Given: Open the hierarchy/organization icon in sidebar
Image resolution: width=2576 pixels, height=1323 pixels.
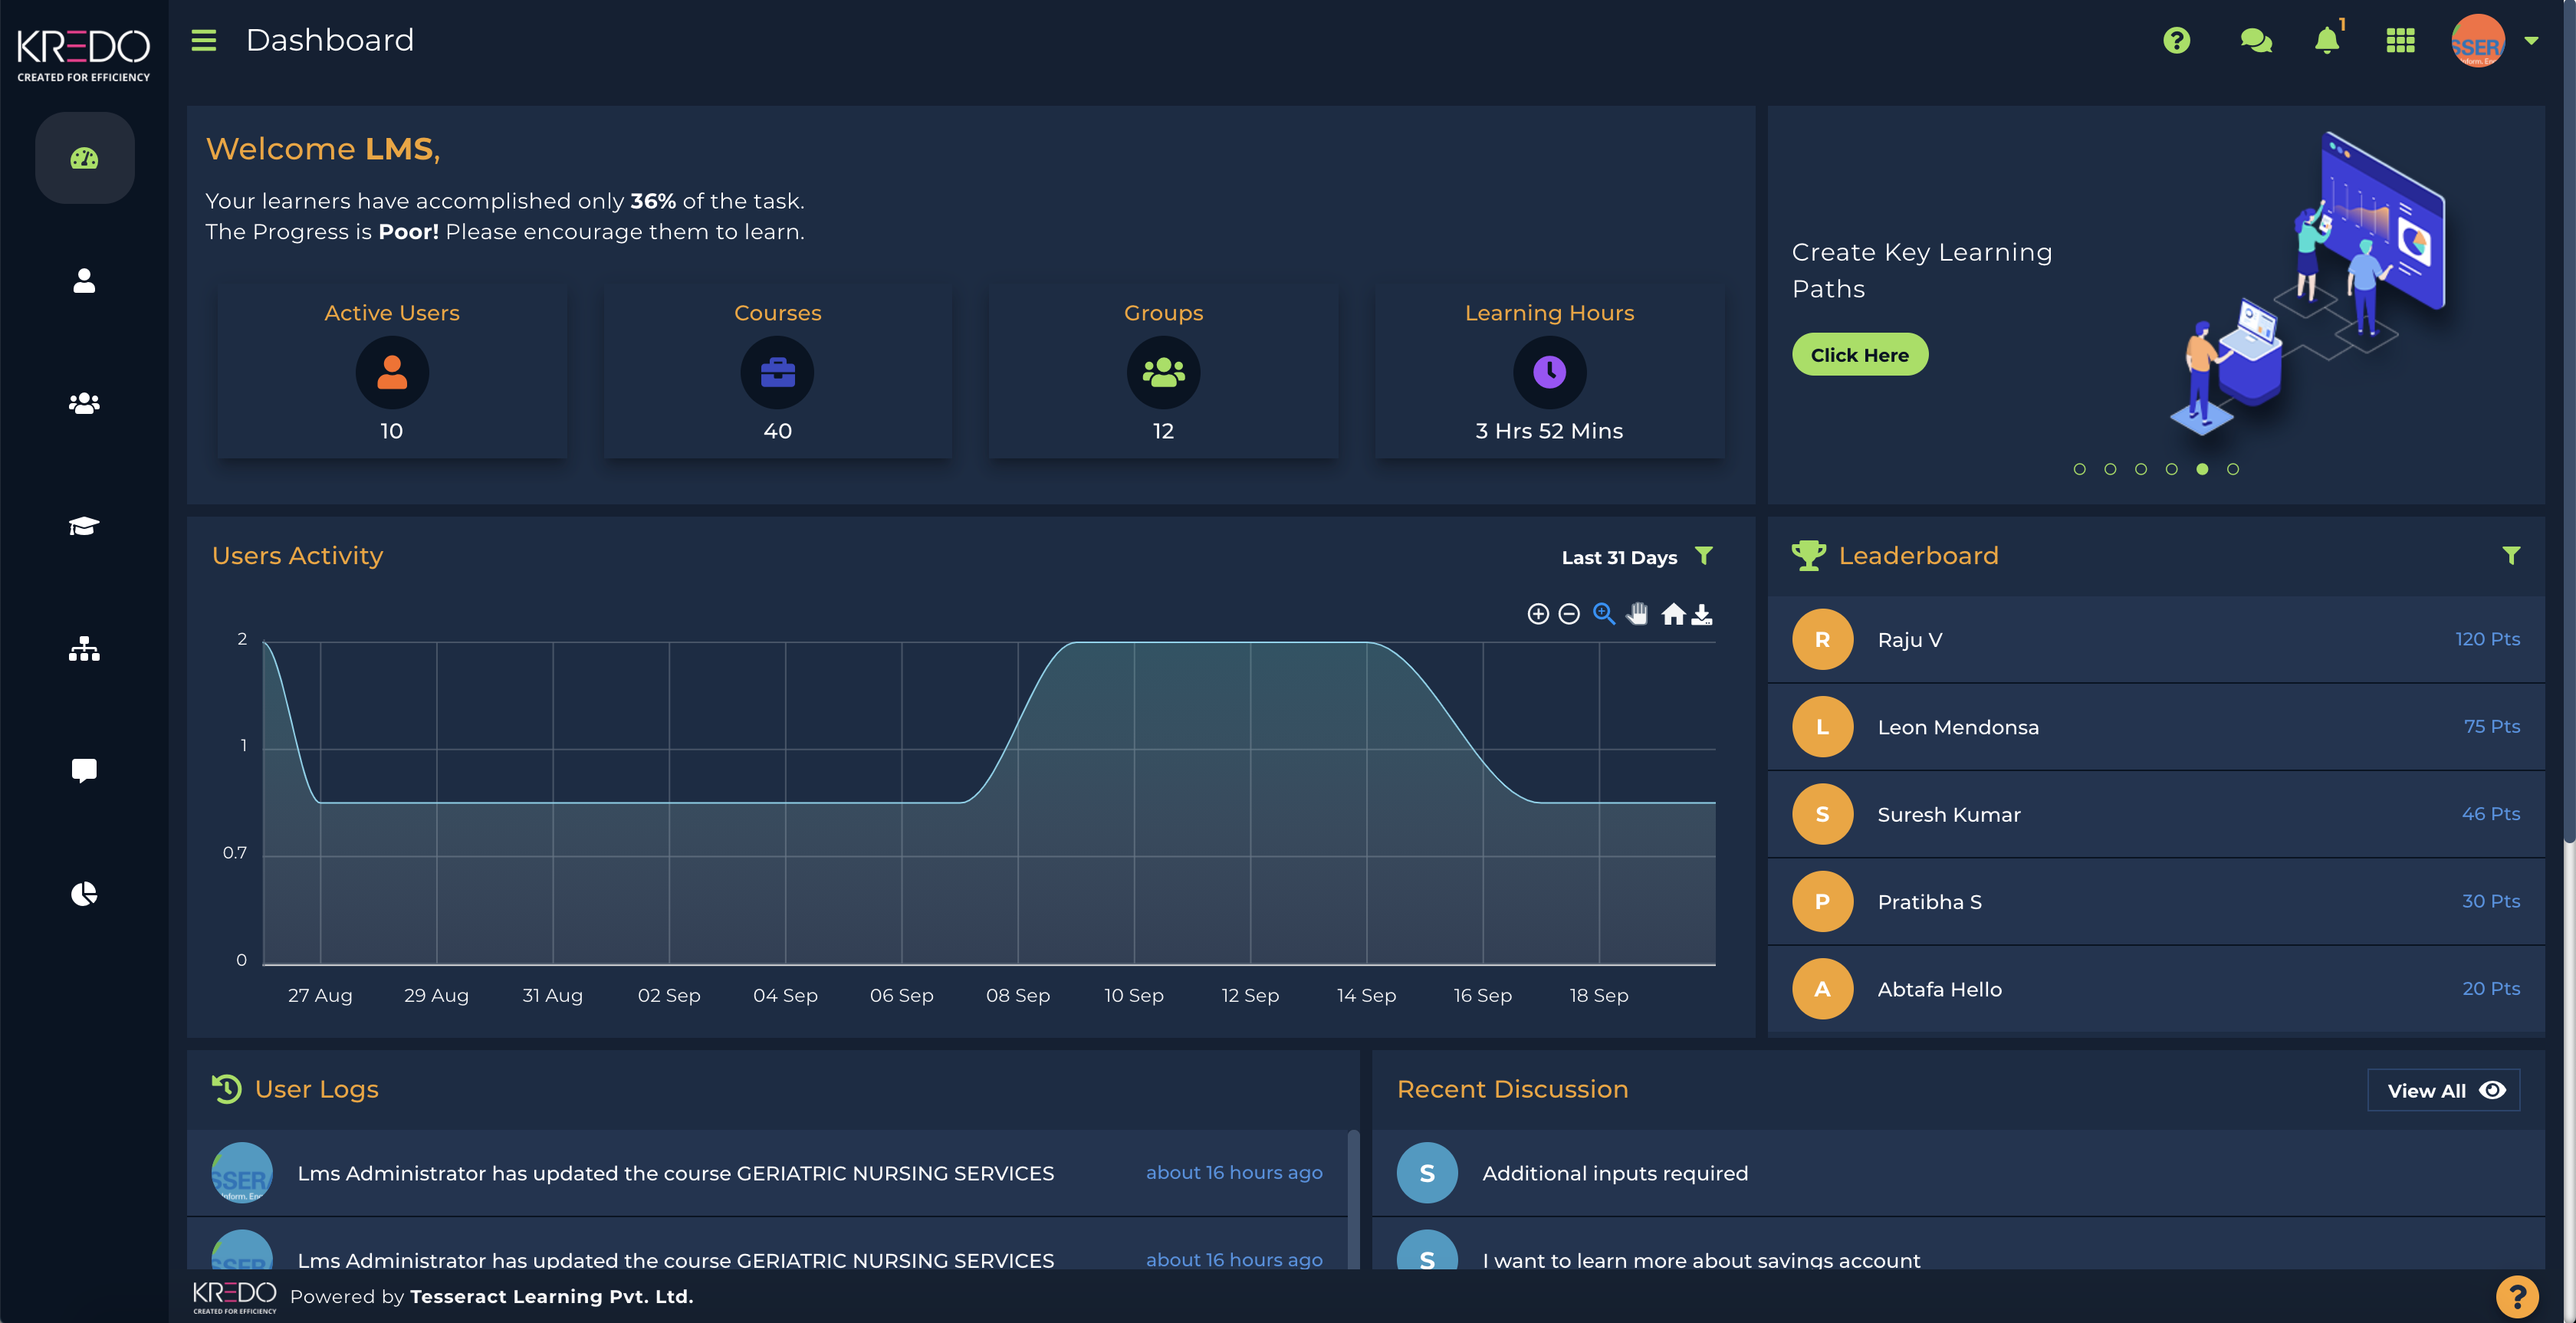Looking at the screenshot, I should [84, 649].
